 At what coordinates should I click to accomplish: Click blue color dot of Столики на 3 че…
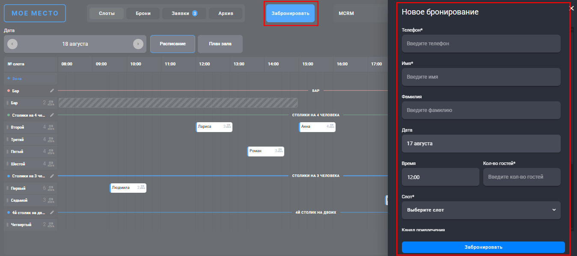9,176
